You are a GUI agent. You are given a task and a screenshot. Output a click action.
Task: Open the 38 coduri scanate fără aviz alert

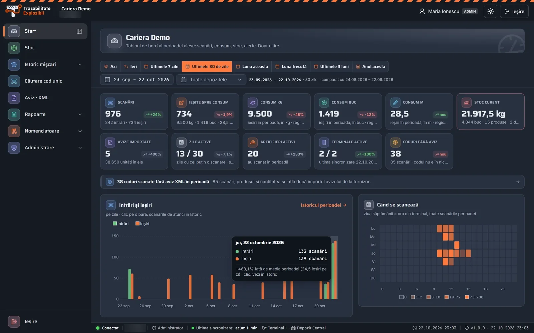(312, 182)
